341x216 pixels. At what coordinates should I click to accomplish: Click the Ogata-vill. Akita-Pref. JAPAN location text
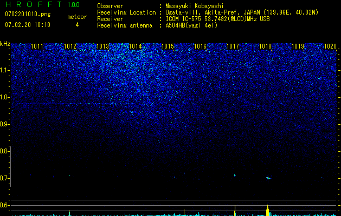[x=242, y=12]
